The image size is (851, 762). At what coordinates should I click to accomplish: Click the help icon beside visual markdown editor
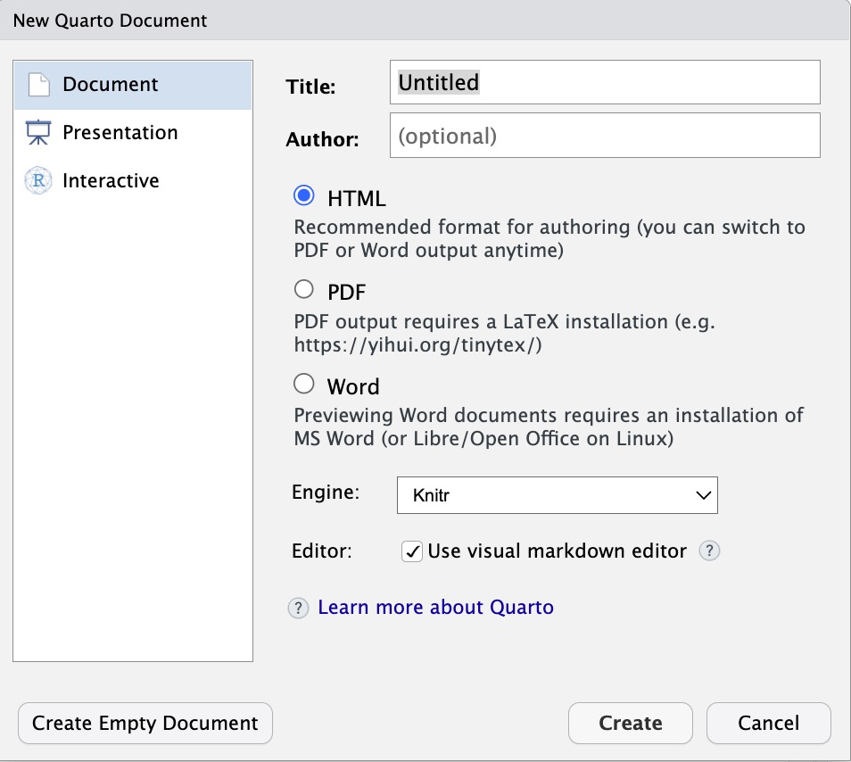[709, 551]
